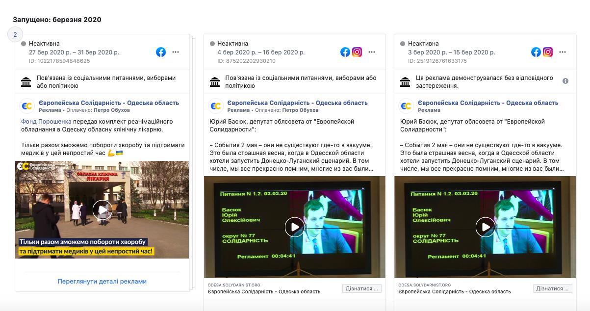Open three-dot menu on third ad card
The width and height of the screenshot is (590, 311).
click(x=563, y=52)
